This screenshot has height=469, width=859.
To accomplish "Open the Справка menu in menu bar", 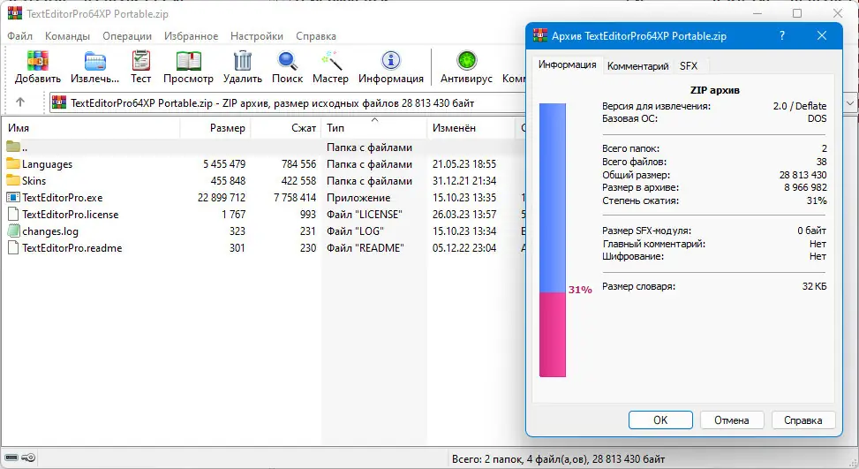I will [316, 36].
